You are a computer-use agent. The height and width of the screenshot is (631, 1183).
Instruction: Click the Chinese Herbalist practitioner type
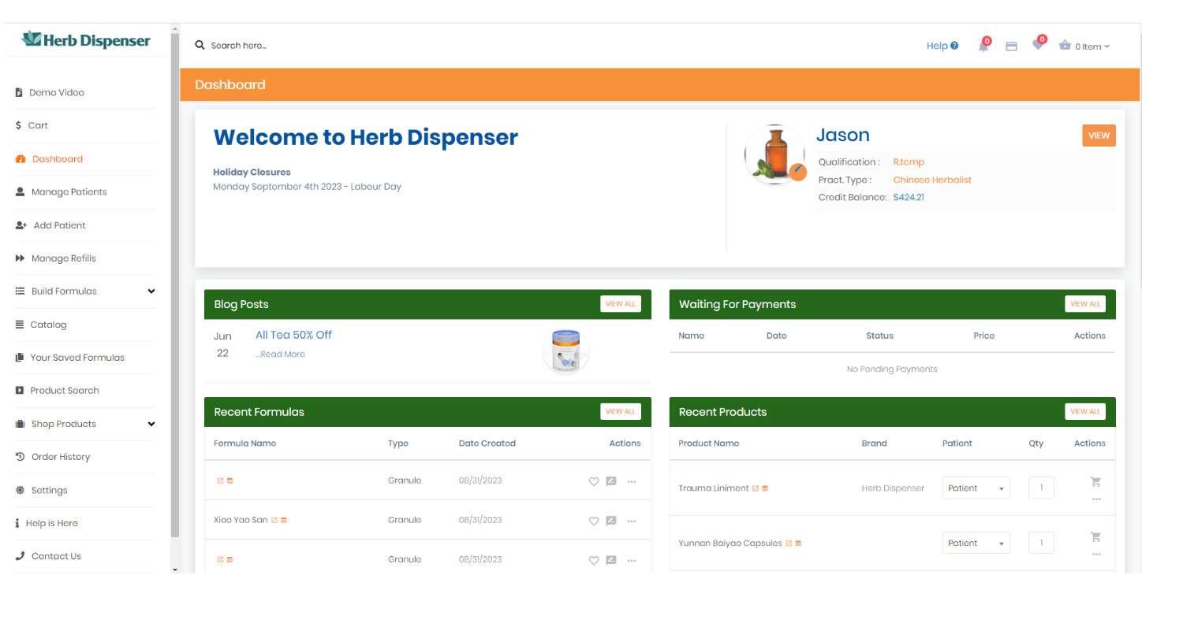coord(932,180)
